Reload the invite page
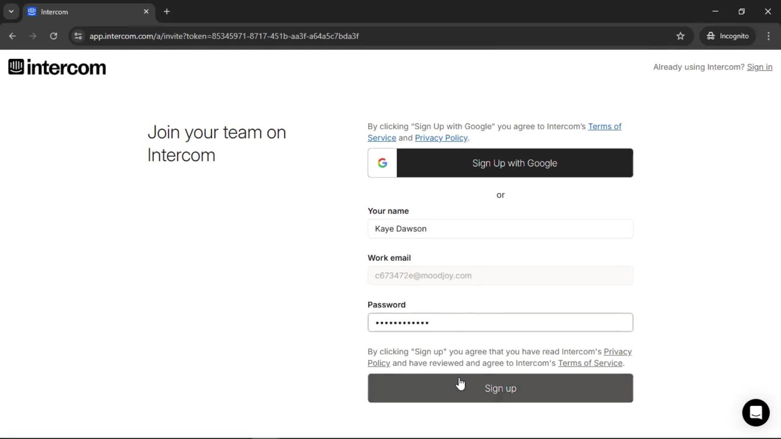The image size is (781, 439). point(53,36)
